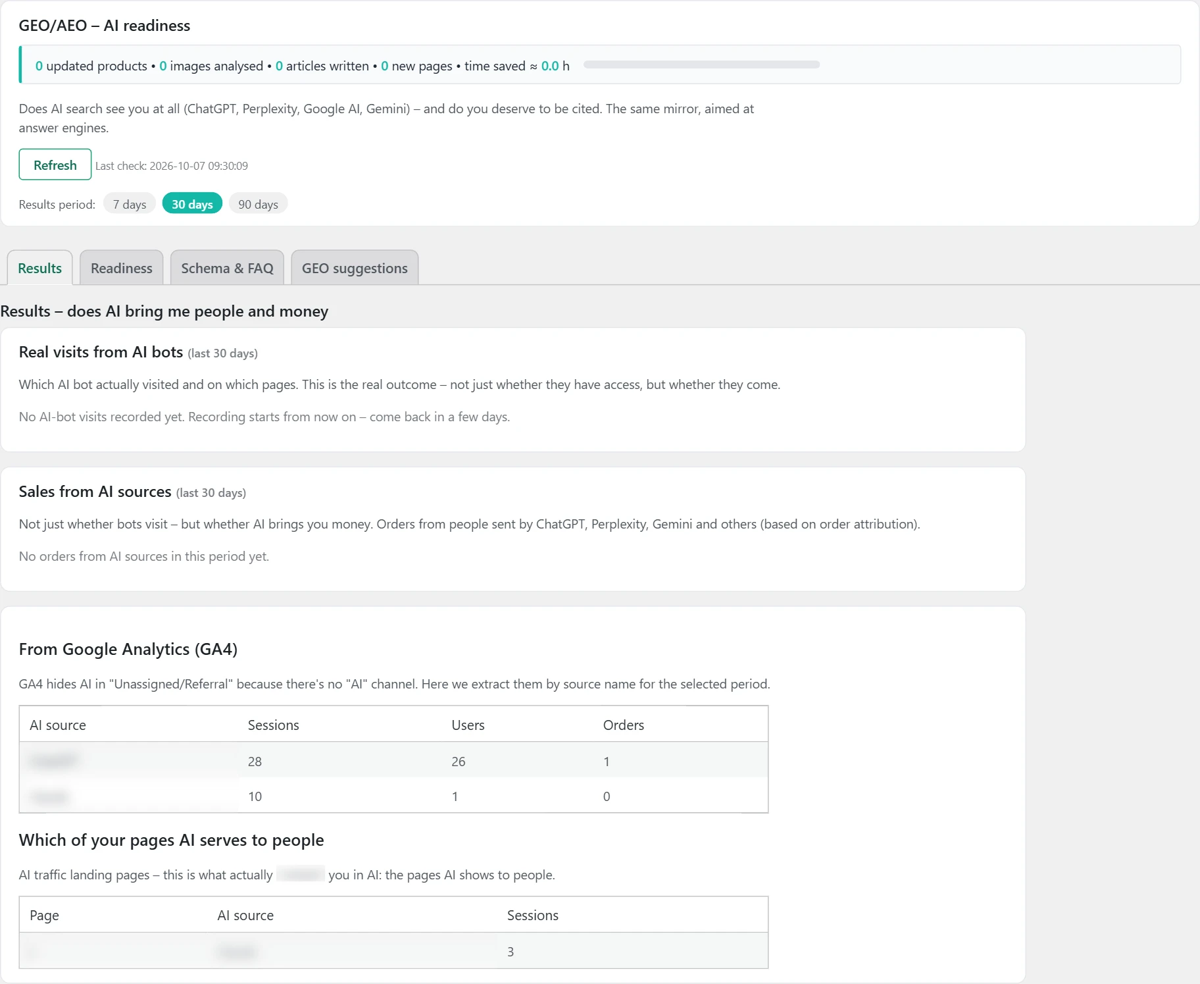
Task: Select the 90 days results period
Action: [x=258, y=204]
